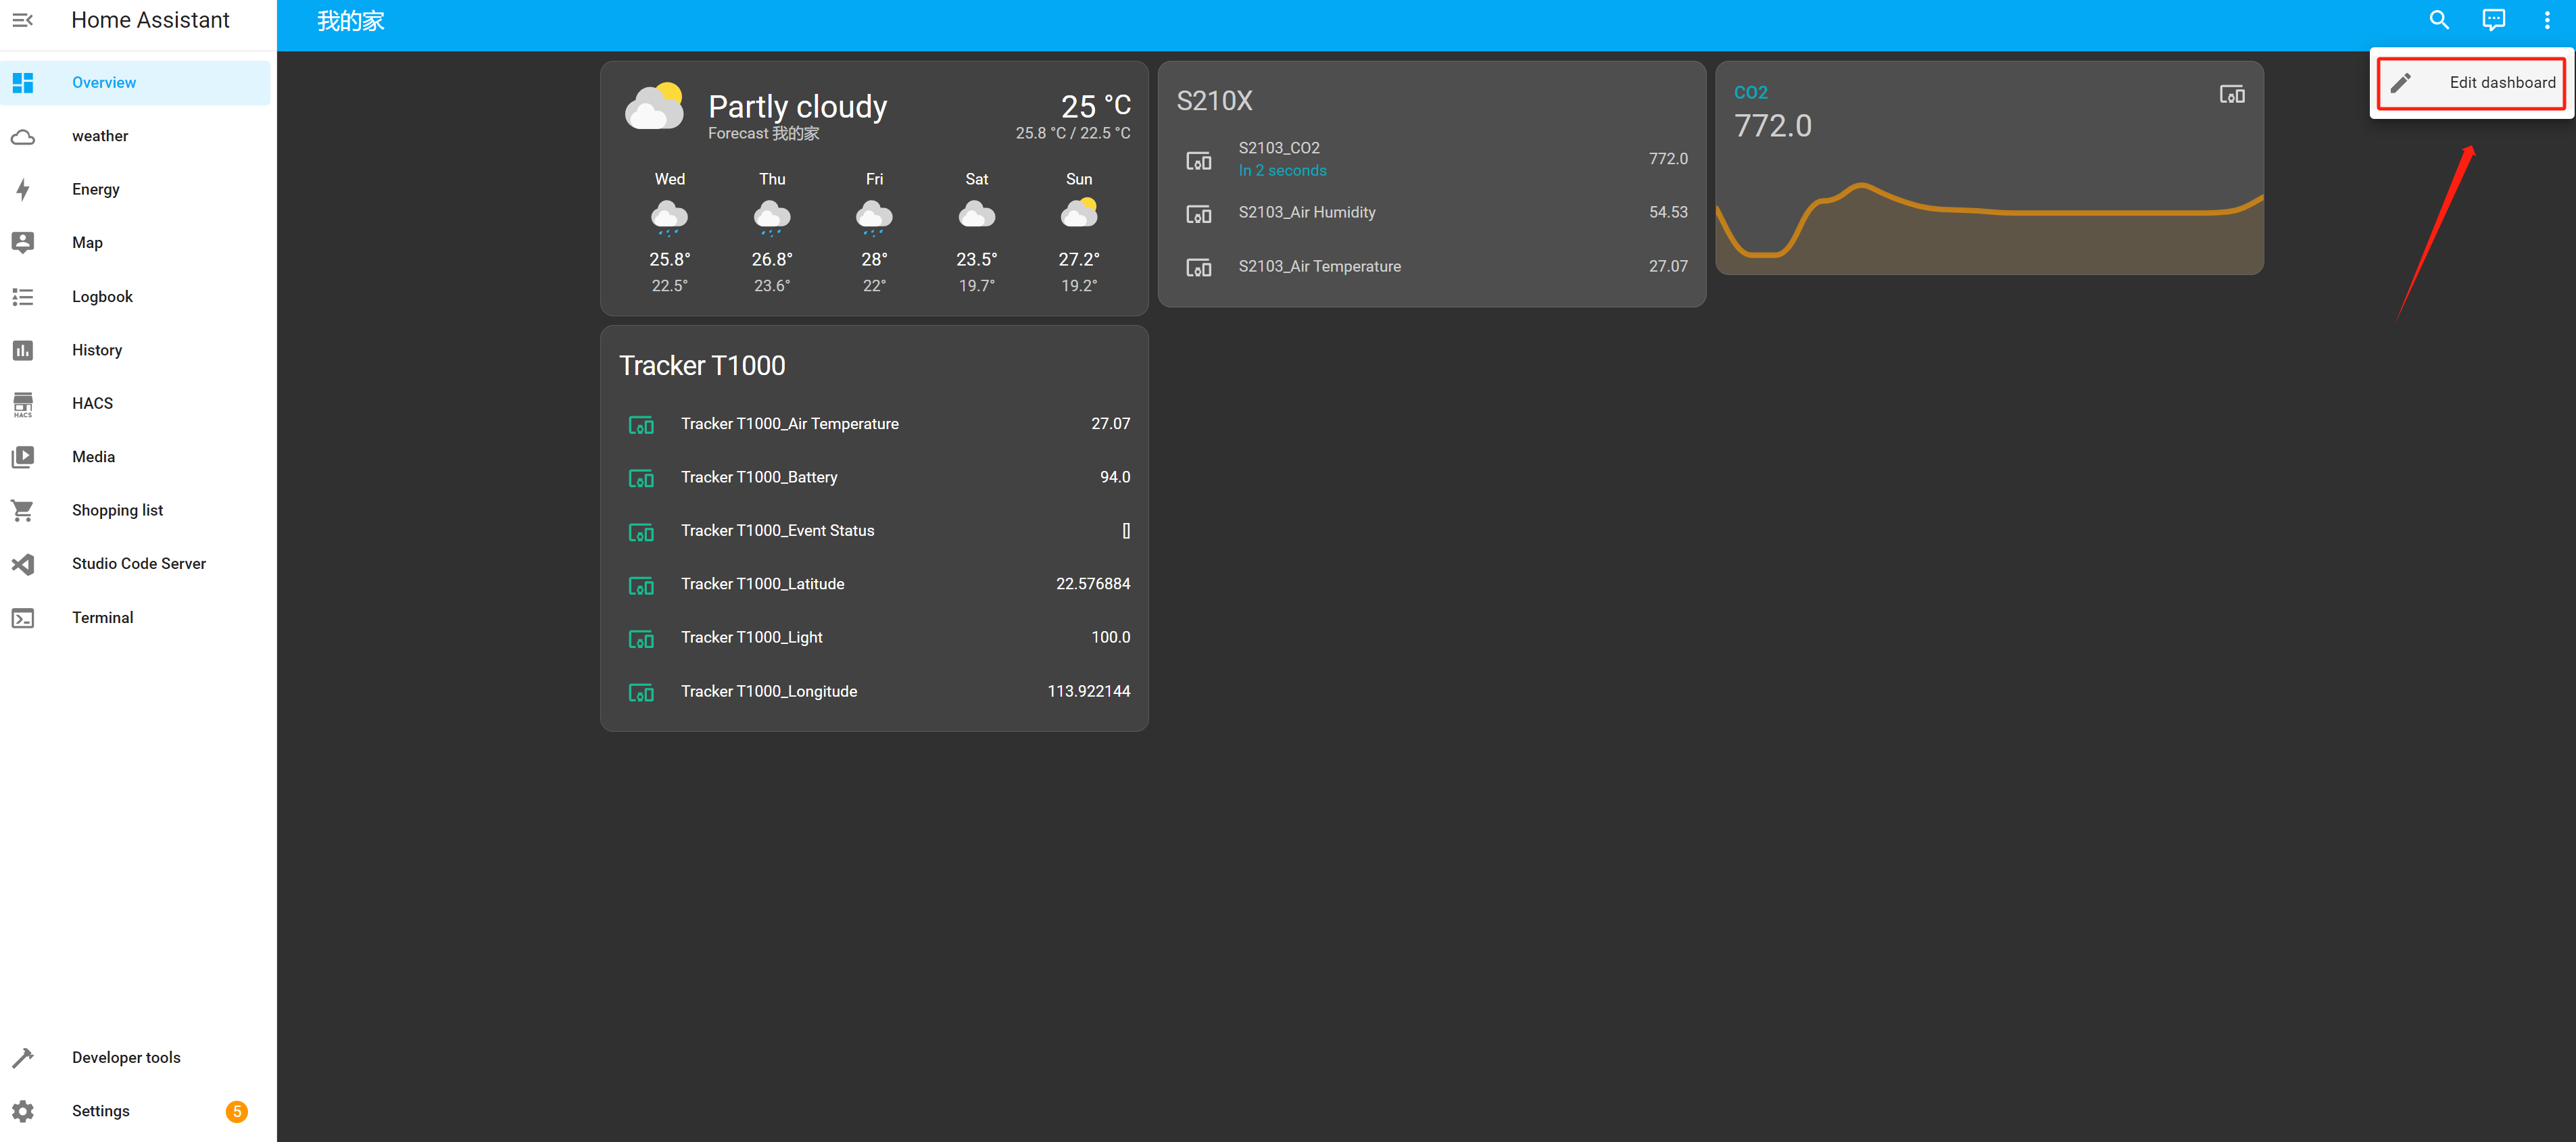Click the Developer tools hammer icon
Screen dimensions: 2576x1142
click(x=23, y=1058)
